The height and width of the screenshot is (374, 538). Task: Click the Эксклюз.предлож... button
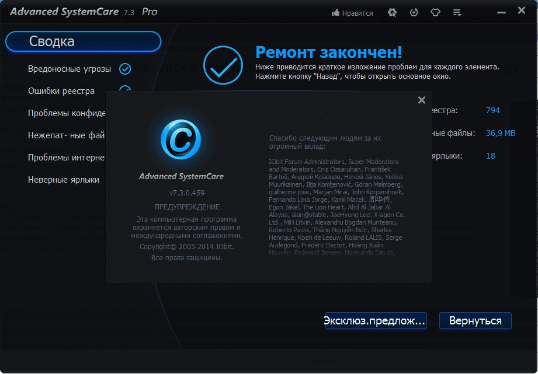pos(376,321)
